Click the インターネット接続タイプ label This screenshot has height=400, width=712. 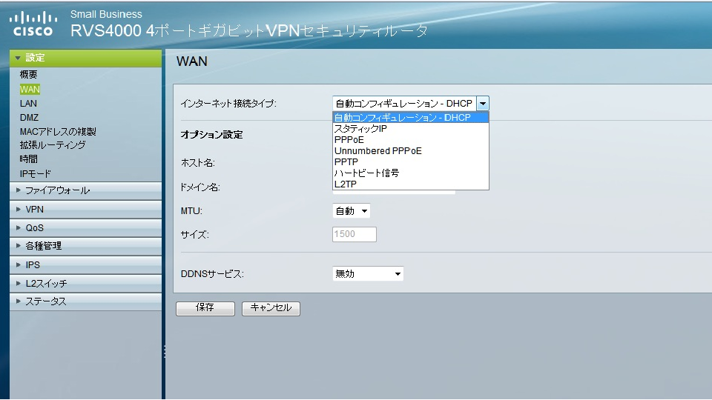(228, 104)
